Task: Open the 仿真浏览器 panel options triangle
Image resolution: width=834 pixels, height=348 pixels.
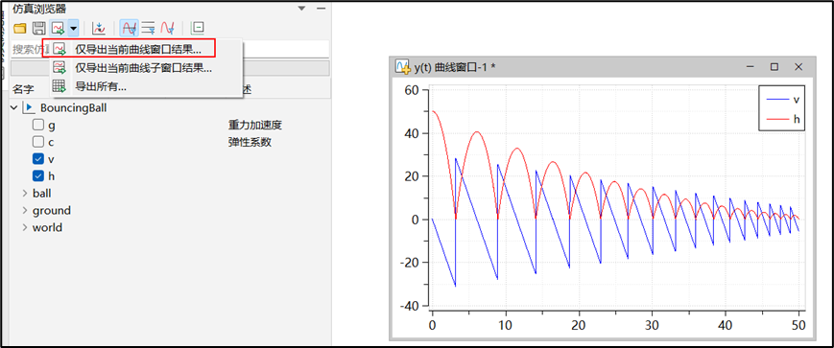Action: (301, 9)
